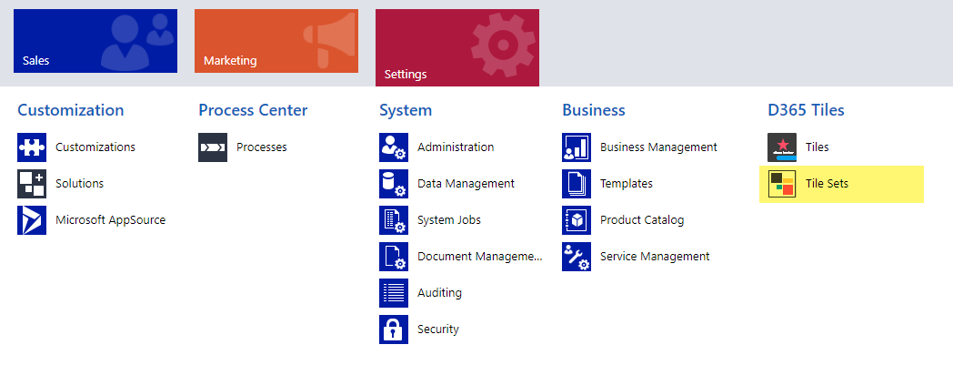The width and height of the screenshot is (953, 365).
Task: Switch to the Sales area tile
Action: click(95, 41)
